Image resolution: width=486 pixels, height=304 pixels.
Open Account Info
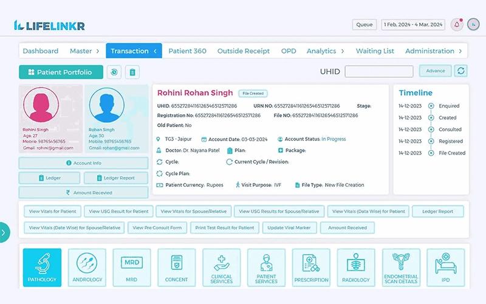83,163
